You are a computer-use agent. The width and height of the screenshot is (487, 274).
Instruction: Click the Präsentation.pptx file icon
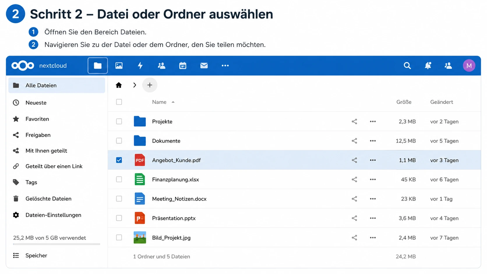[140, 218]
